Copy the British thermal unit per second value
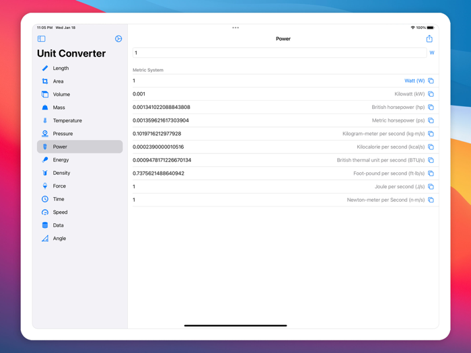 431,160
